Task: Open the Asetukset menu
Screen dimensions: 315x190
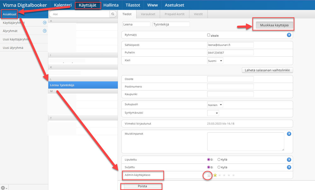Action: pyautogui.click(x=174, y=5)
